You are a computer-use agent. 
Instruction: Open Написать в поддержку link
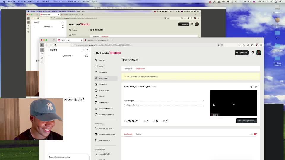coord(105,135)
